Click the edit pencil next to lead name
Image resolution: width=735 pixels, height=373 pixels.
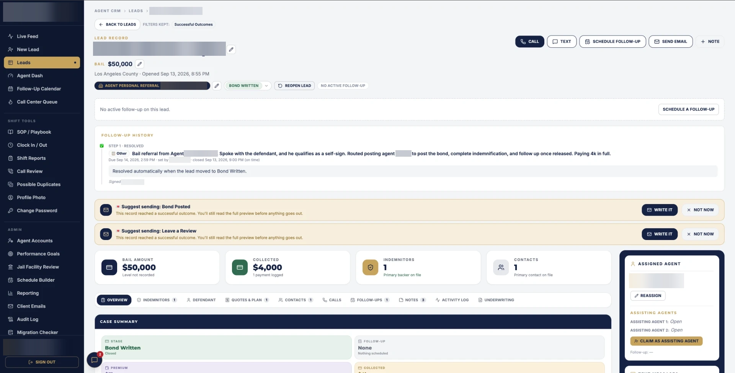pyautogui.click(x=231, y=49)
